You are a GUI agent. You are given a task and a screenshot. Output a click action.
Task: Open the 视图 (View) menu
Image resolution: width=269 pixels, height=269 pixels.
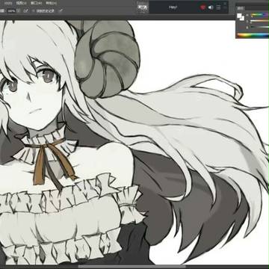coord(21,3)
